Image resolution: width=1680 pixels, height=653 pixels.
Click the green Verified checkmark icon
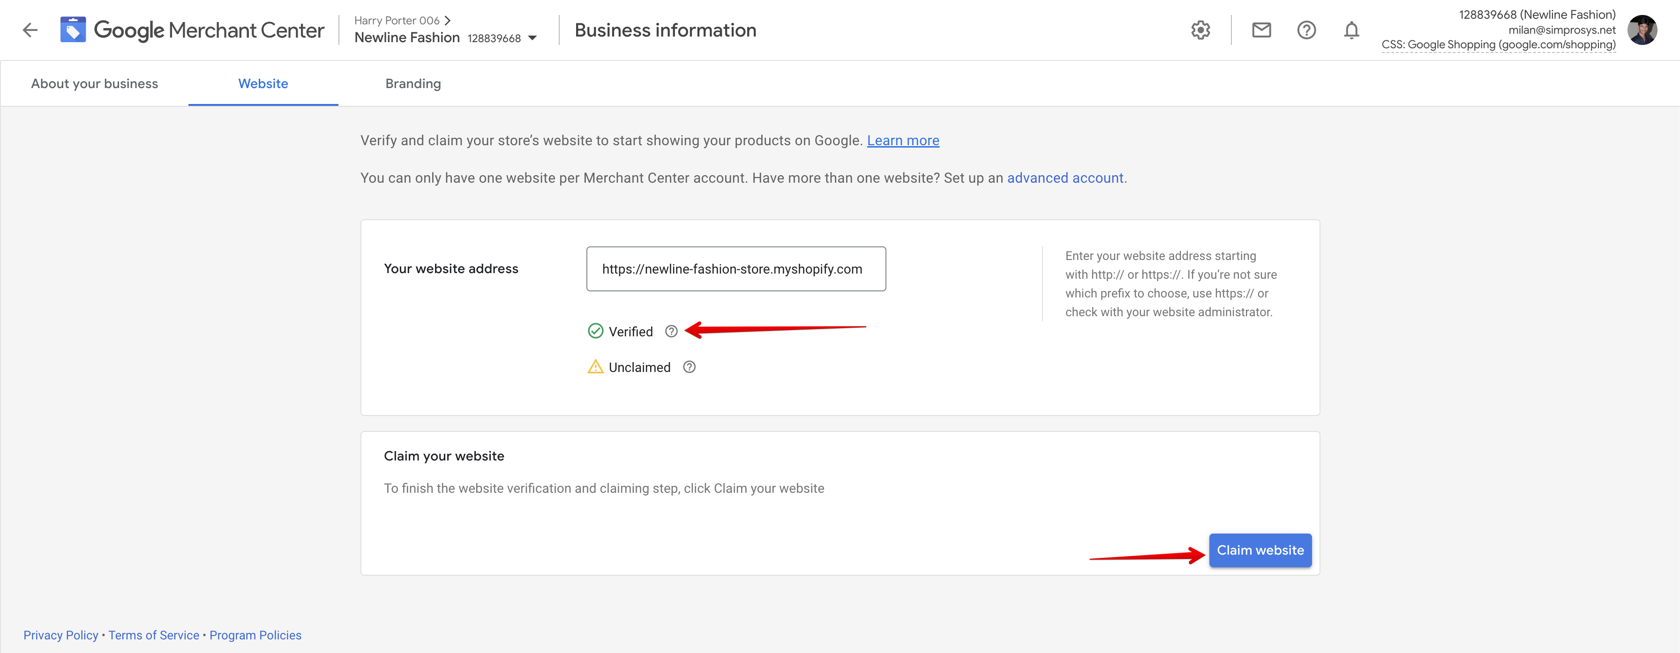click(x=595, y=331)
